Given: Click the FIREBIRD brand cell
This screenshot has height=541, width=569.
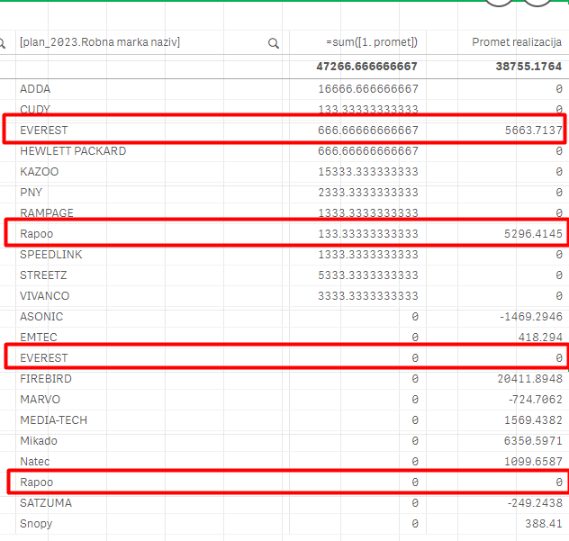Looking at the screenshot, I should (45, 379).
